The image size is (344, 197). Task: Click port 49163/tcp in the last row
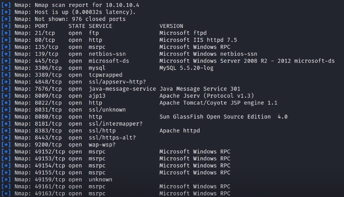coord(48,194)
